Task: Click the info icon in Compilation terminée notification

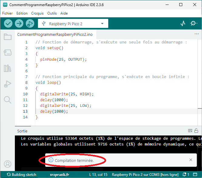Action: click(x=51, y=160)
